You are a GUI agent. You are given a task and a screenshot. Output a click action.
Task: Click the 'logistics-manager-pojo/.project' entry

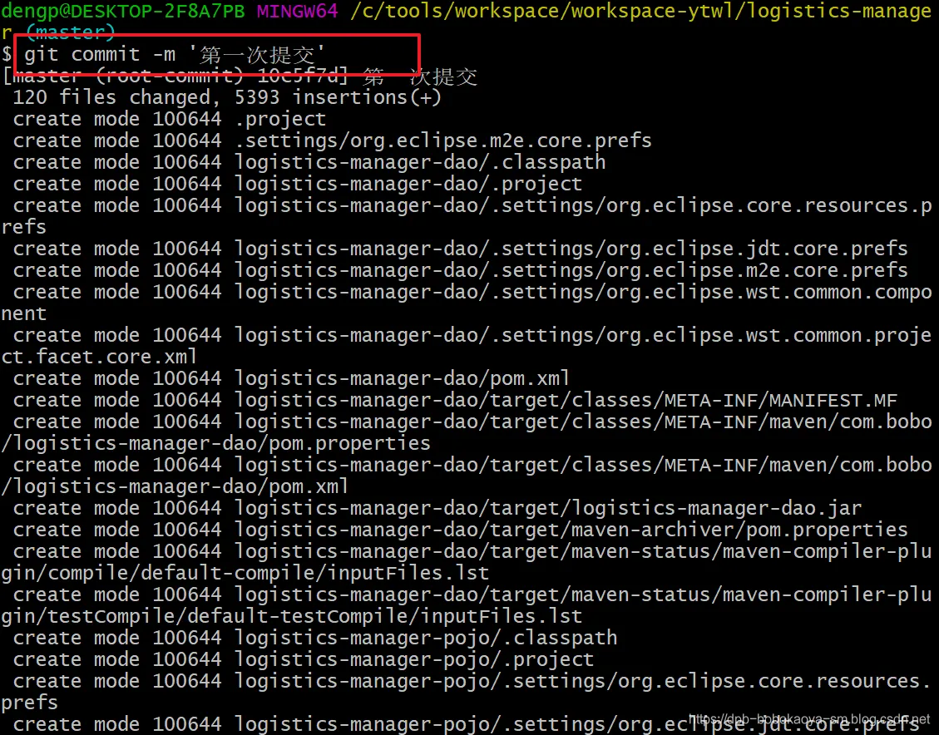click(414, 659)
